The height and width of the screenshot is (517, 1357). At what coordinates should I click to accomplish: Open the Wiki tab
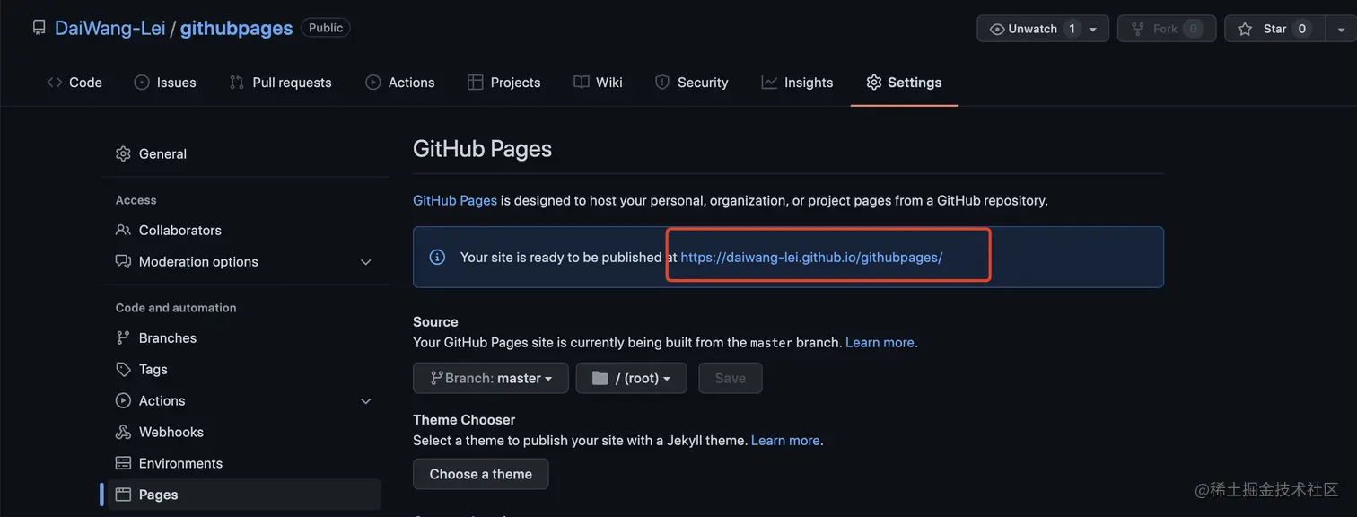[598, 83]
